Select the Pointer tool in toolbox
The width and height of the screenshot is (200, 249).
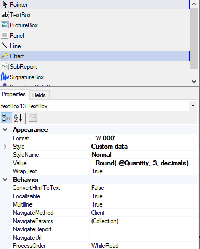point(95,5)
